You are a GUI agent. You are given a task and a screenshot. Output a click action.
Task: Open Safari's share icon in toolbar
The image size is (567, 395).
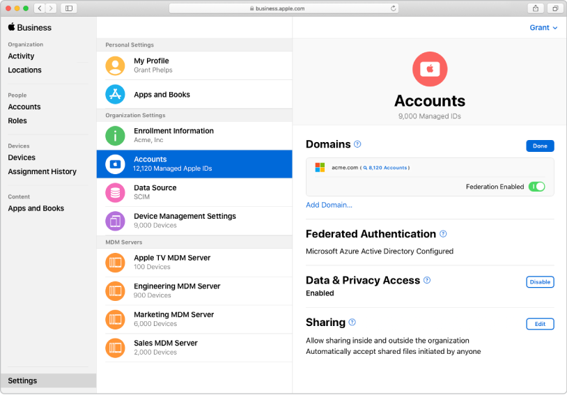tap(536, 8)
